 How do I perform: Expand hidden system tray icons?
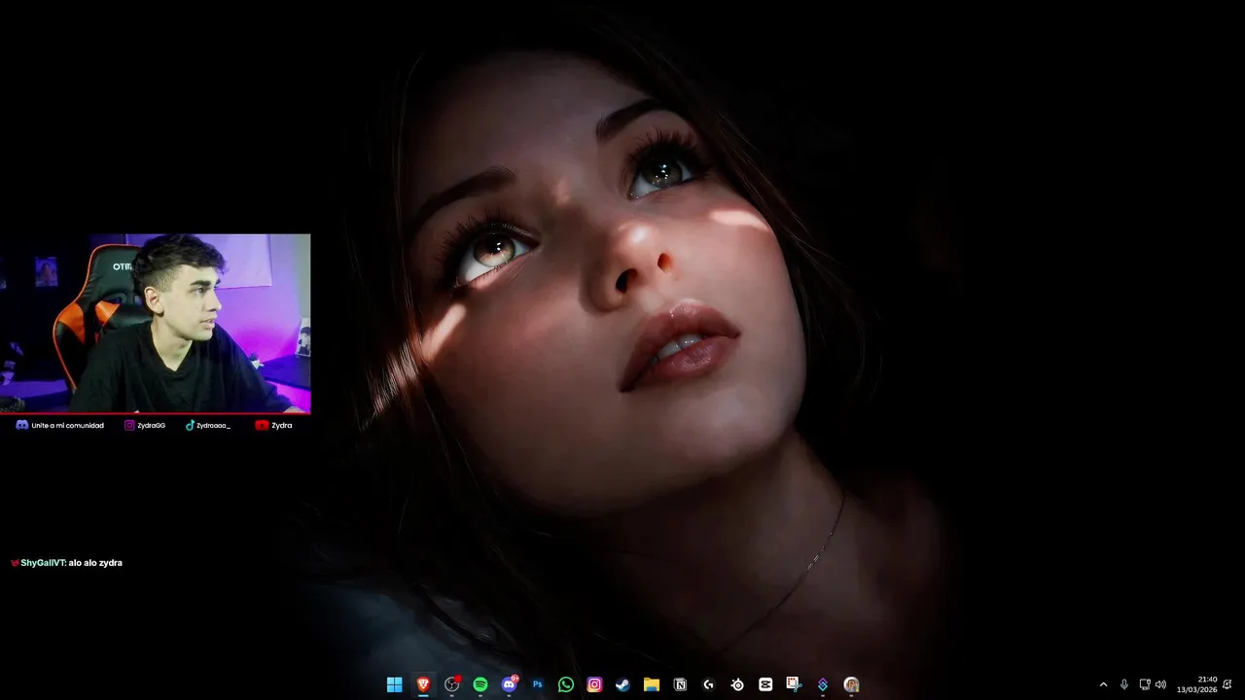[x=1103, y=684]
